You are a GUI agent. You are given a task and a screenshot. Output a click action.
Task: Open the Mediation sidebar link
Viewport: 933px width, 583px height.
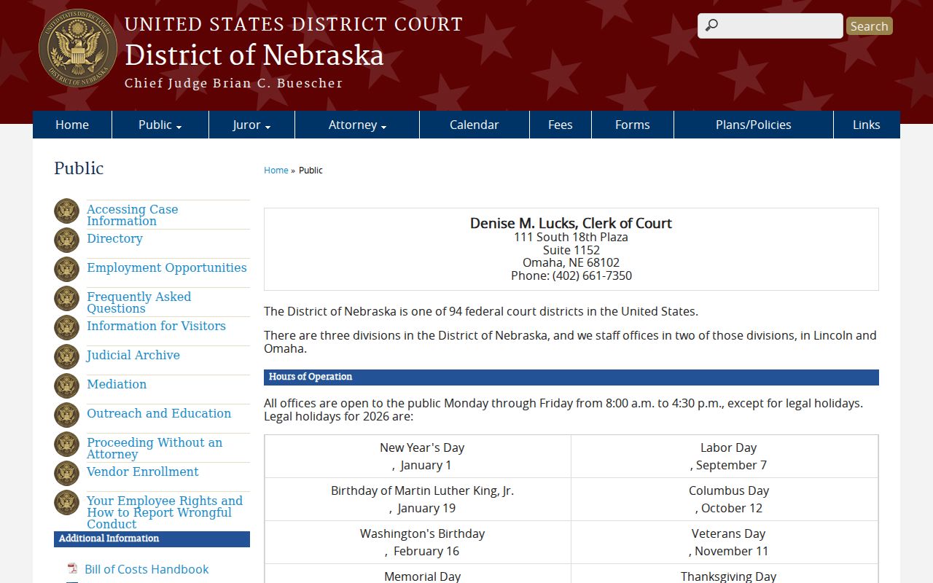tap(117, 384)
